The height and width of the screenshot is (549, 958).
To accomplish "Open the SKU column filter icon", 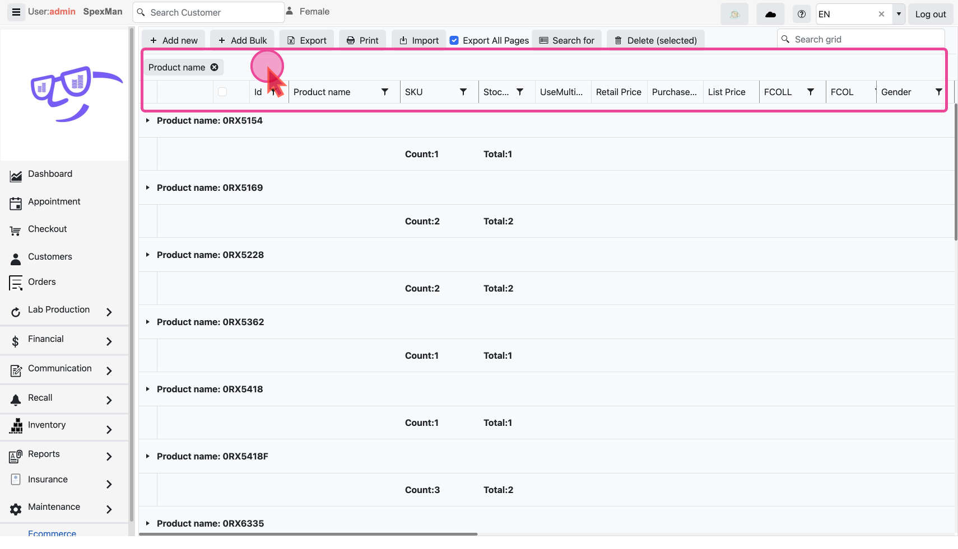I will pos(463,92).
